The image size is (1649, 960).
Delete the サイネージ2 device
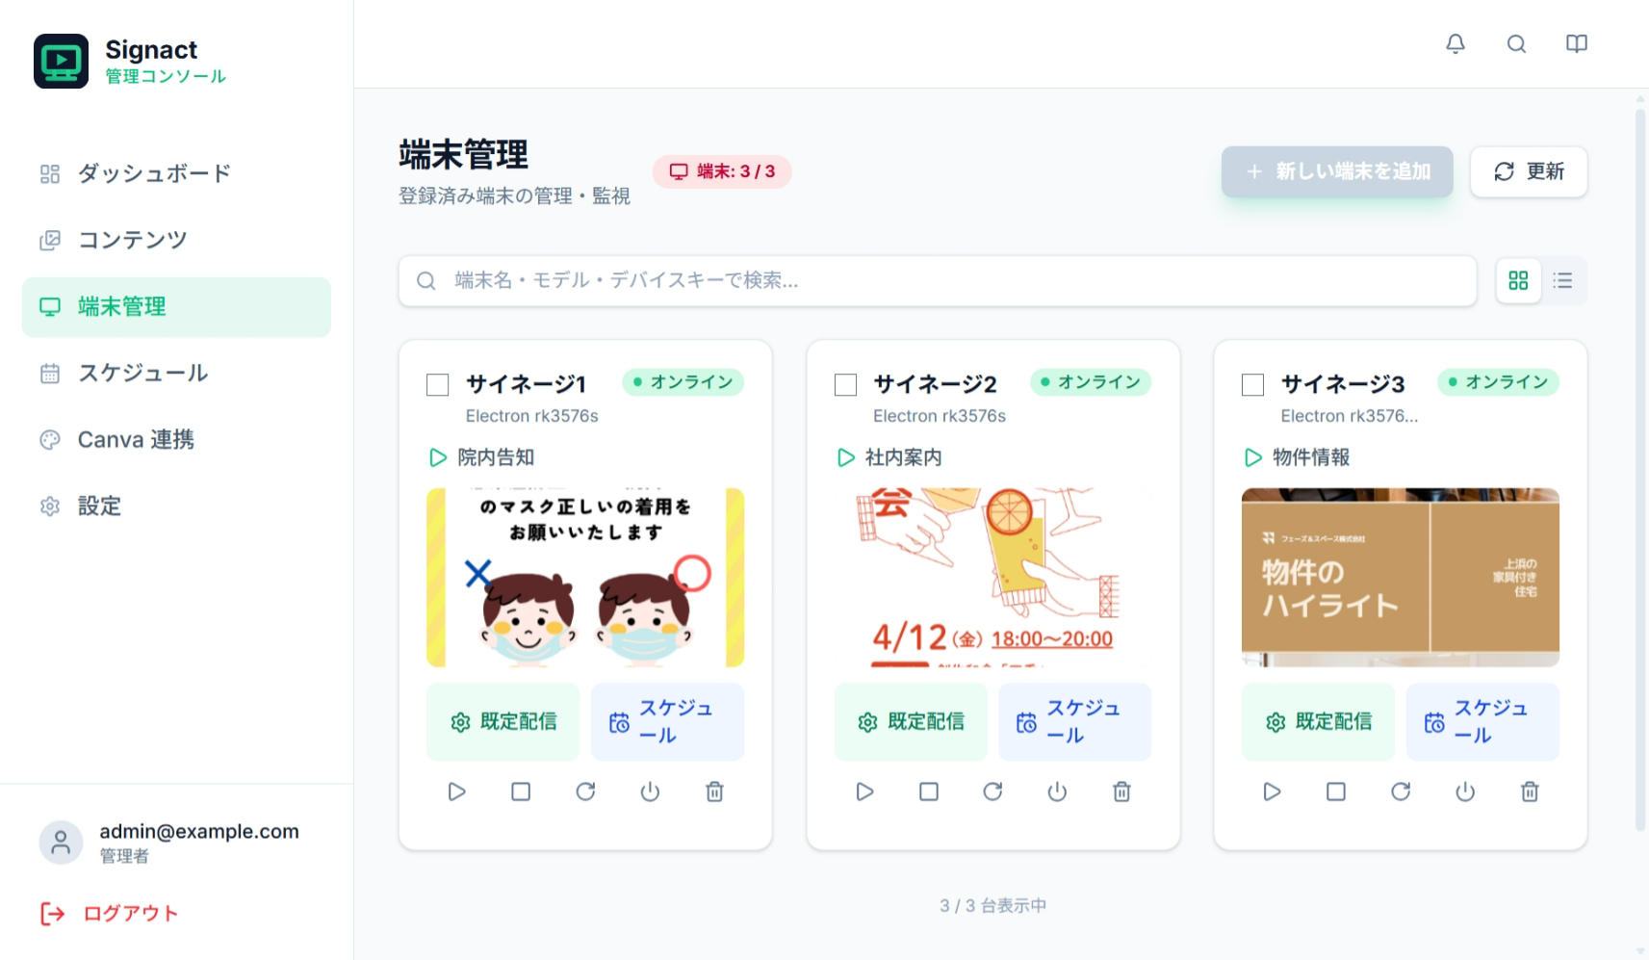[1121, 791]
